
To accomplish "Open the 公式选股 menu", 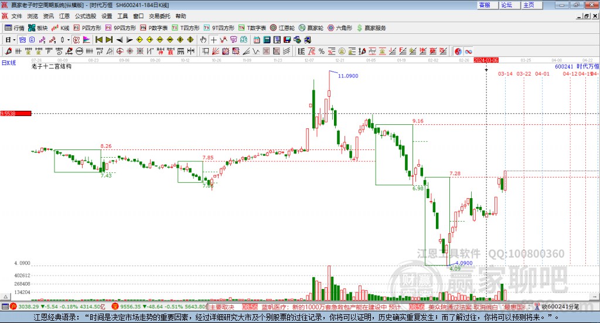I will tap(86, 16).
